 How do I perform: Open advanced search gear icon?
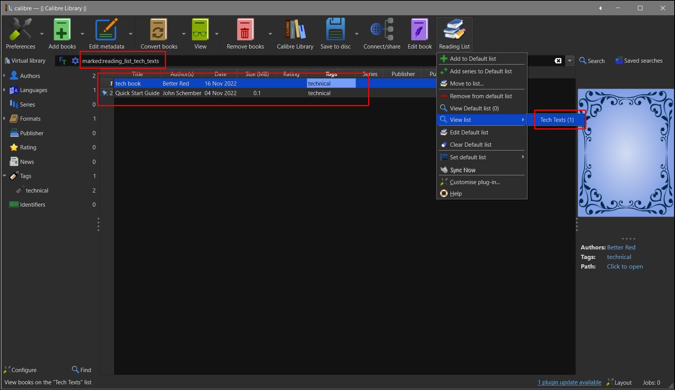click(75, 61)
